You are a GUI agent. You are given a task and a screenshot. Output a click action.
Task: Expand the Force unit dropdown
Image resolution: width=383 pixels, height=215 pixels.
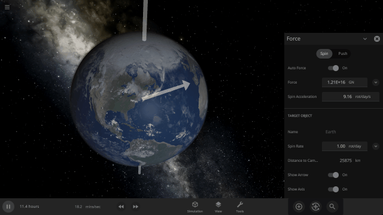point(376,82)
